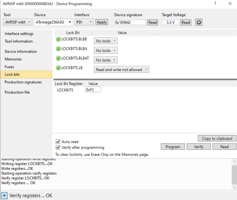Open the LOCKBITS.BLBAT value dropdown

(x=105, y=60)
